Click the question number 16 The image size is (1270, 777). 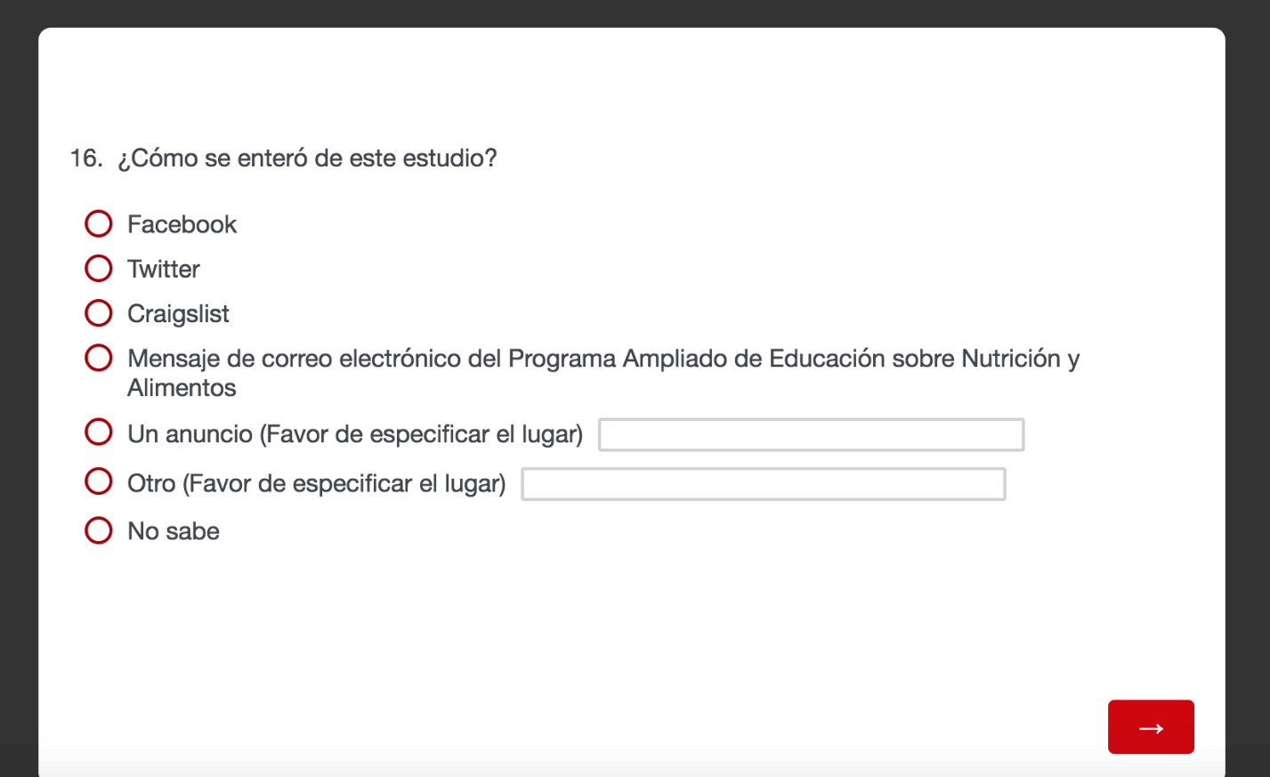85,158
